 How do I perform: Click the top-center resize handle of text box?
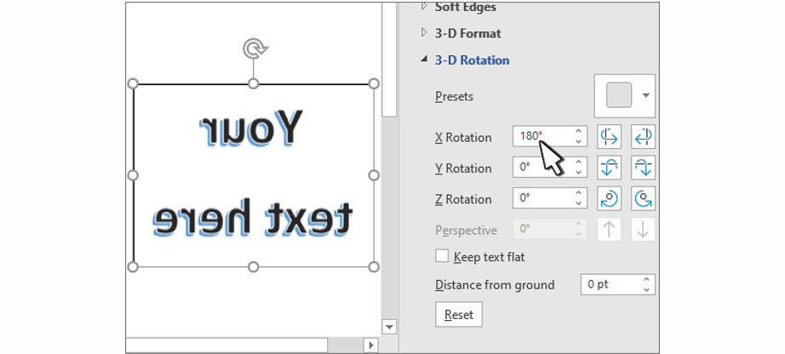254,83
